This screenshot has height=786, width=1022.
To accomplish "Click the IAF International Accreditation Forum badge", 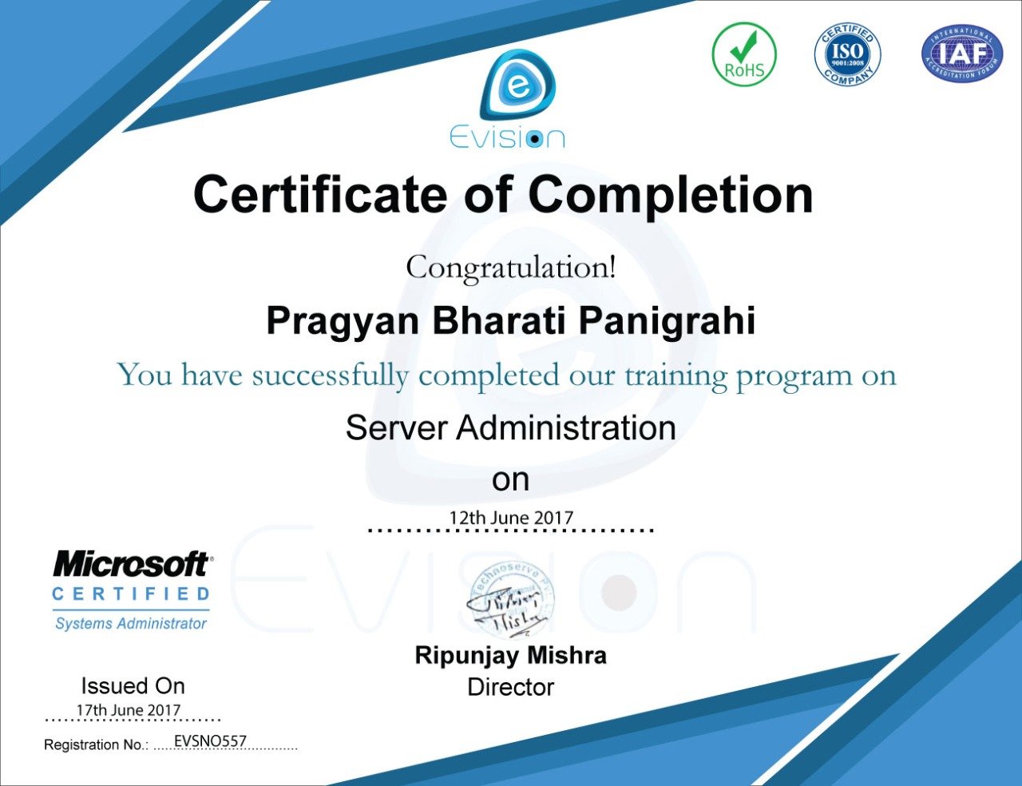I will pos(961,54).
